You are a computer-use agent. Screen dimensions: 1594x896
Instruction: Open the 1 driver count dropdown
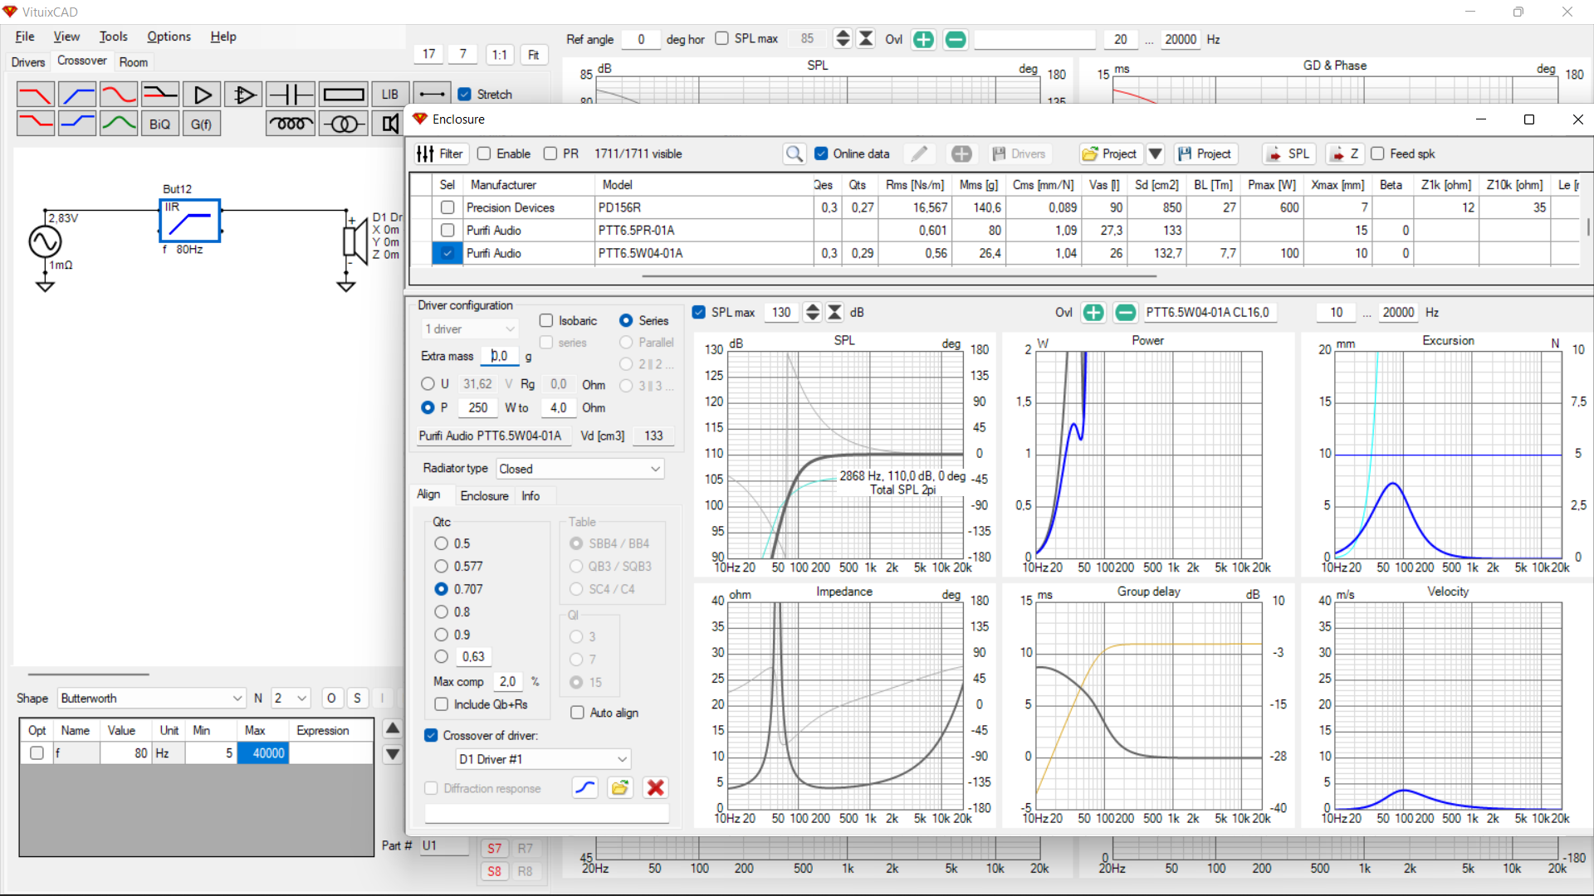point(471,329)
